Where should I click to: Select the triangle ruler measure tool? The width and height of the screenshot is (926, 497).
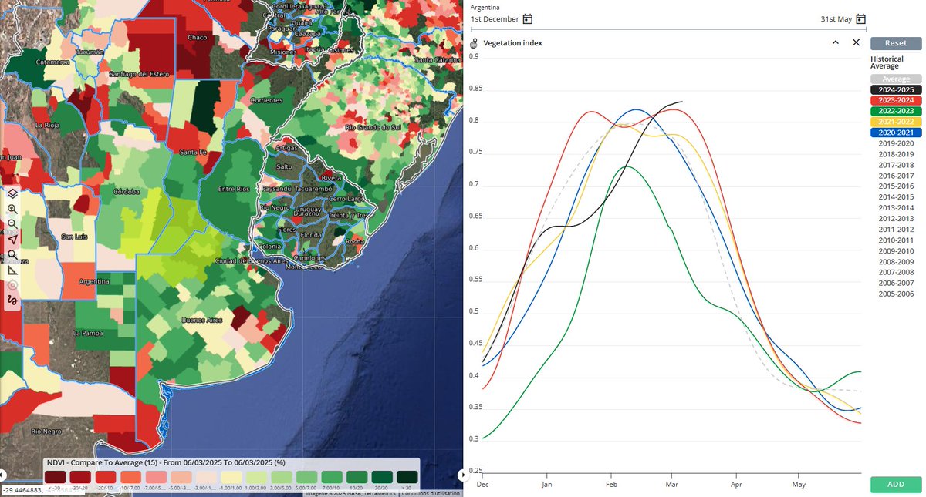12,270
